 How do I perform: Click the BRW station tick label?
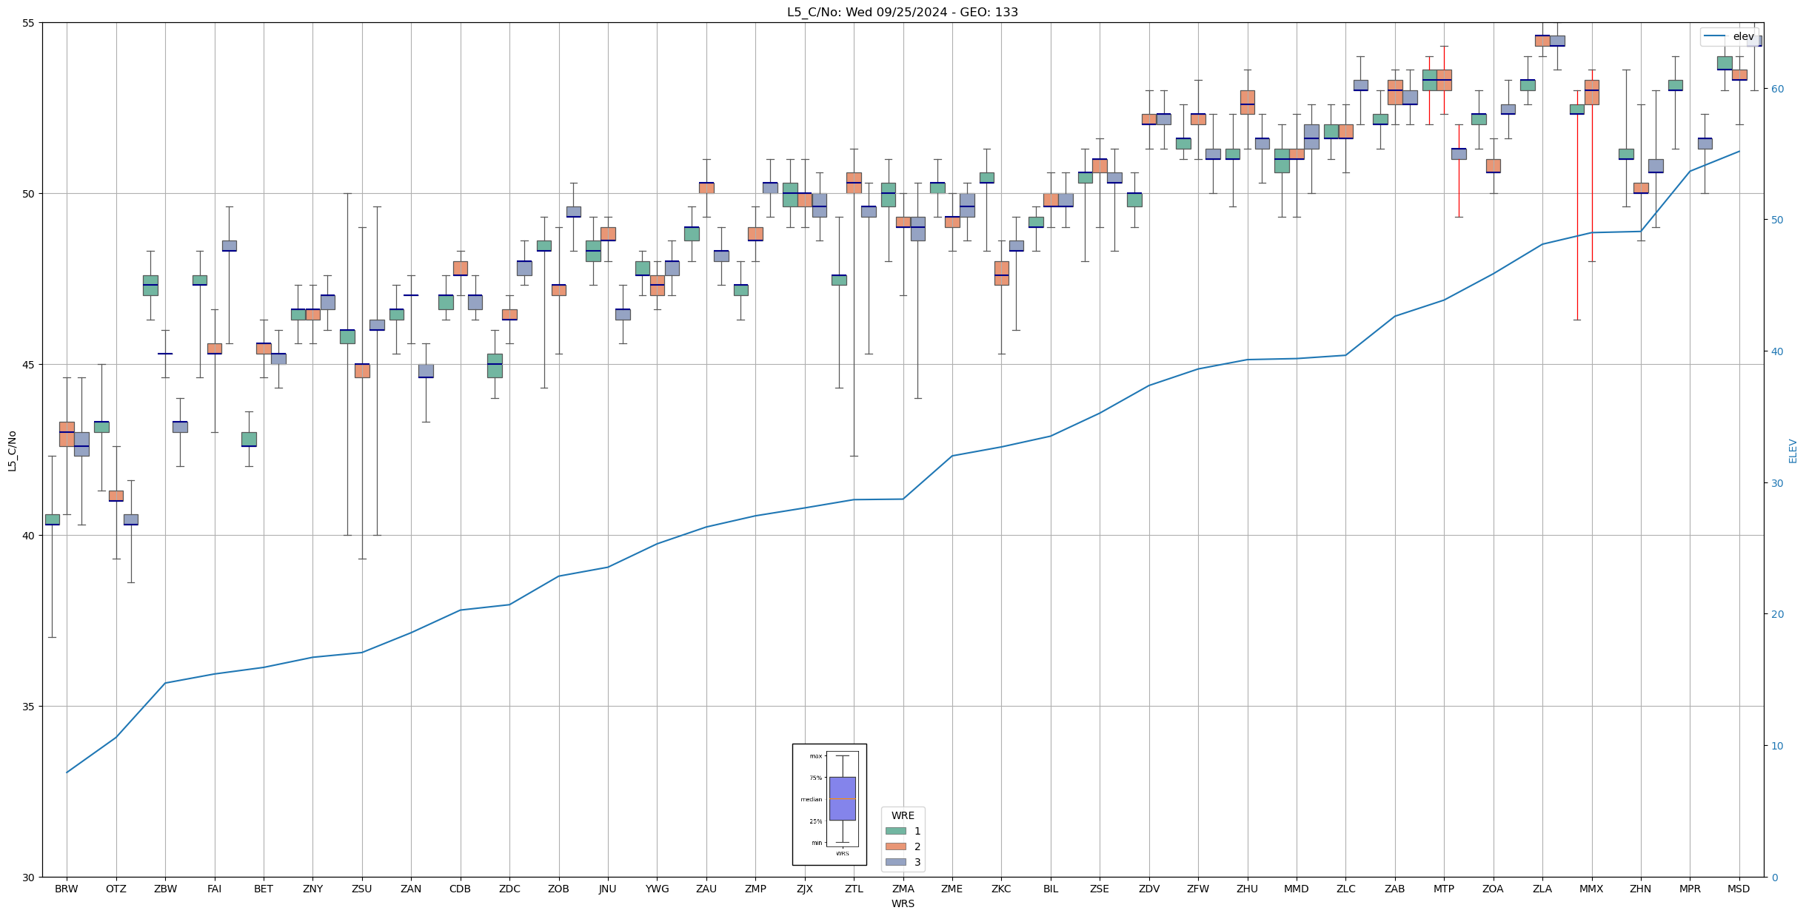pyautogui.click(x=67, y=889)
